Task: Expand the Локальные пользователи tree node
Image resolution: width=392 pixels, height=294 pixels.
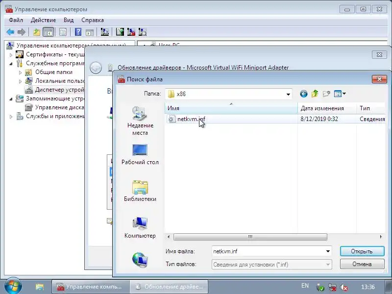Action: tap(20, 81)
